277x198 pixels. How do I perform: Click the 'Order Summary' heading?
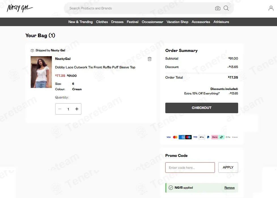pos(181,50)
